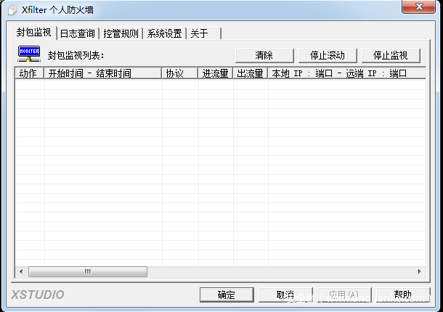Click the horizontal scrollbar right arrow

[420, 271]
